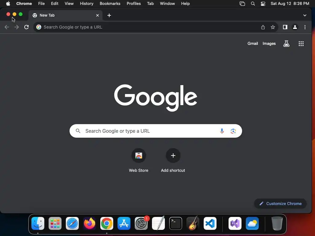Open the Help menu
Image resolution: width=315 pixels, height=236 pixels.
point(185,4)
